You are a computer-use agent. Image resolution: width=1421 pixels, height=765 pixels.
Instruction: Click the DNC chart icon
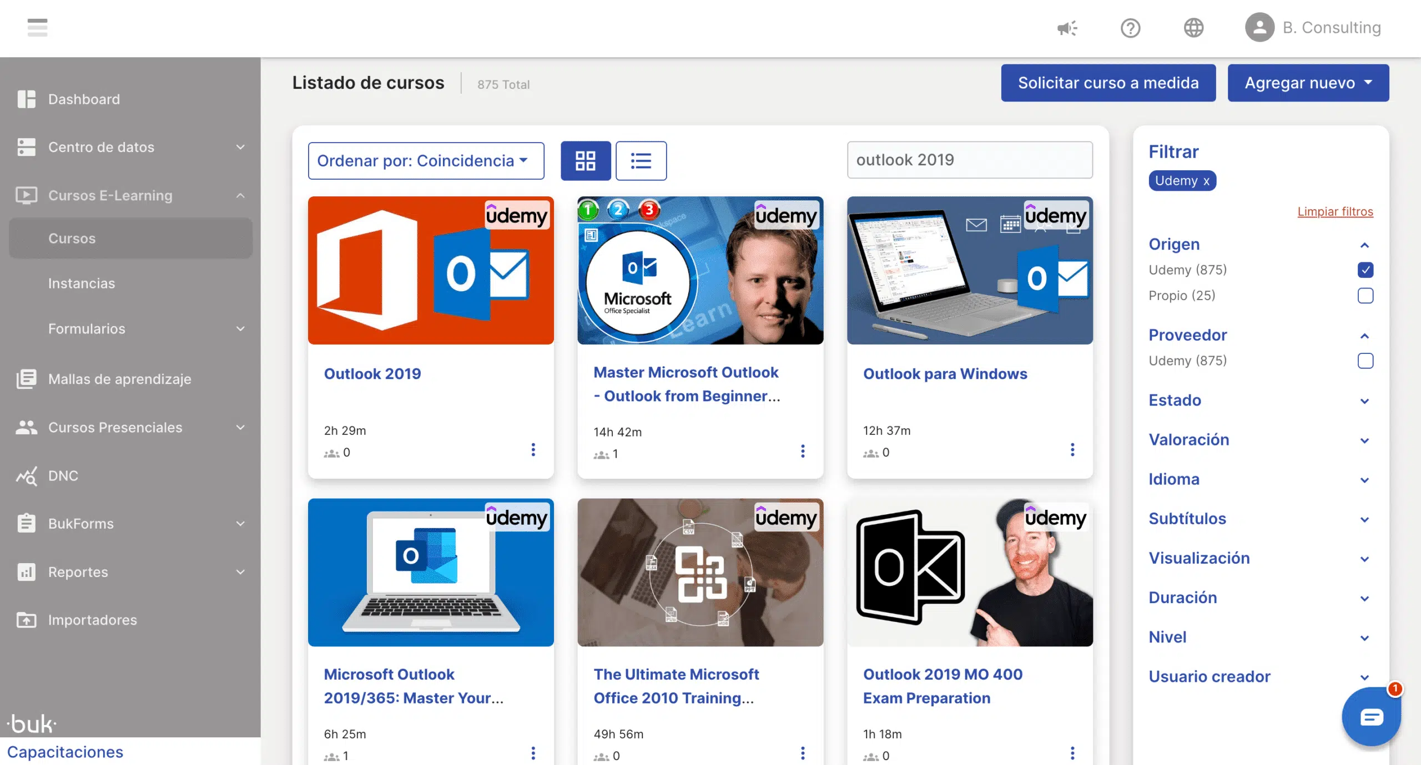(26, 476)
